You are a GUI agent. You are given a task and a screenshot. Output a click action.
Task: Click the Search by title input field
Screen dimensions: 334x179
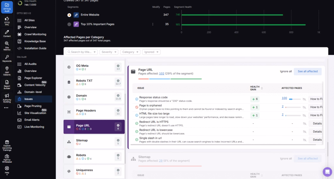tap(82, 52)
